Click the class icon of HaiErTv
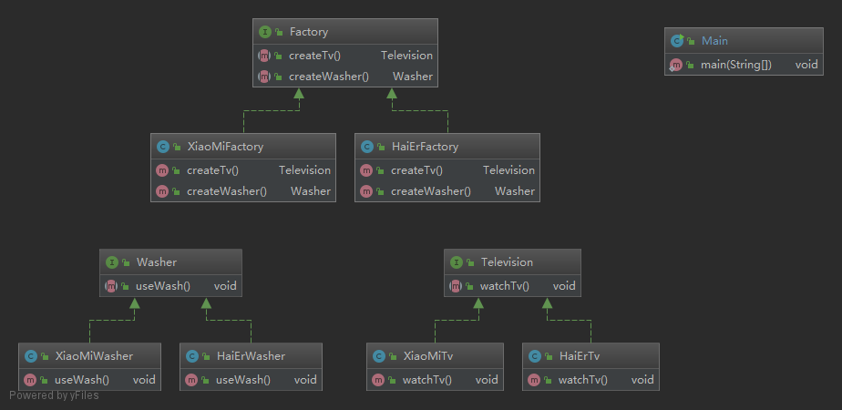Screen dimensions: 842x410 (534, 356)
